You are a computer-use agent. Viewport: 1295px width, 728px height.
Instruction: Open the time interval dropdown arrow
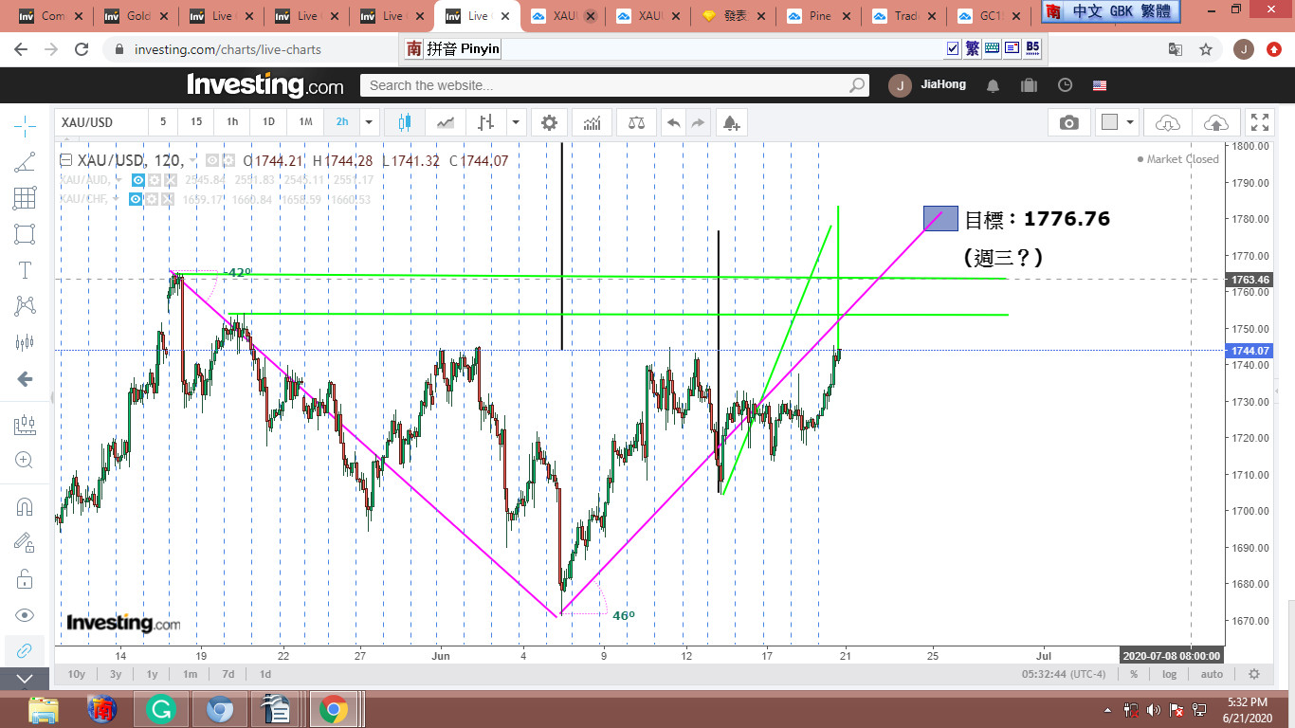coord(370,122)
